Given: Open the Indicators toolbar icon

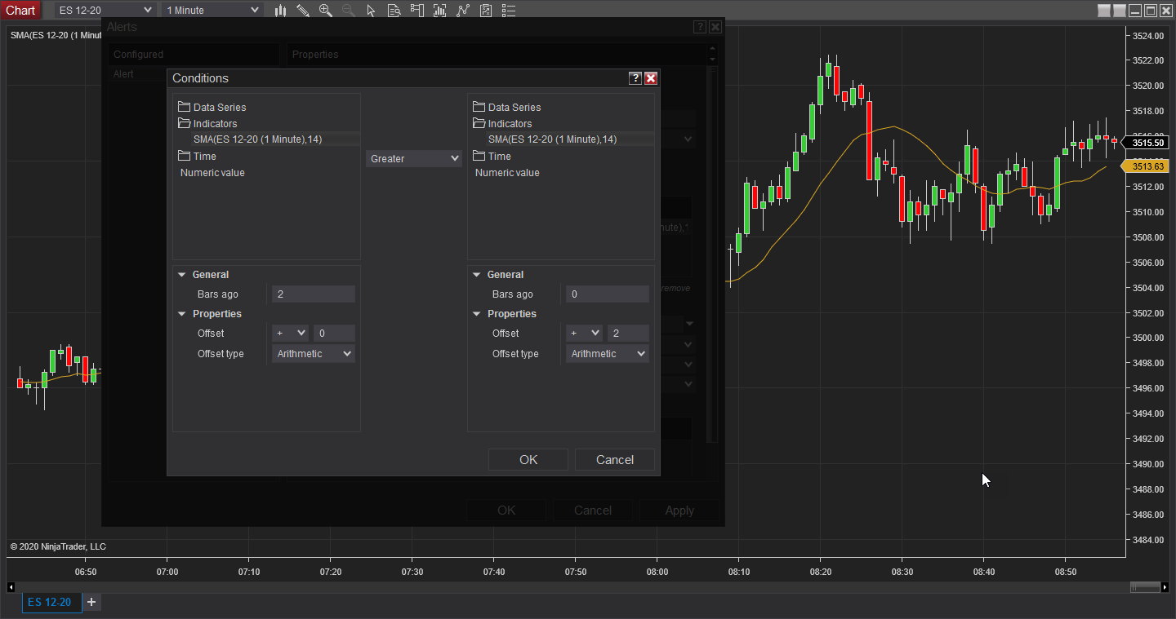Looking at the screenshot, I should 440,11.
